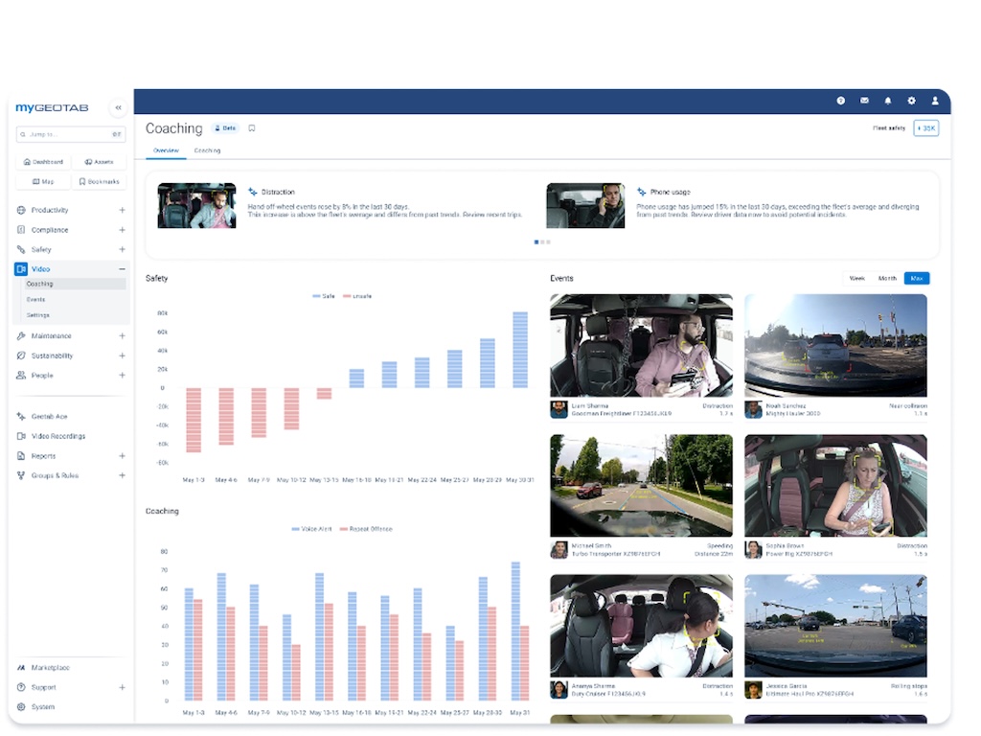Open Sophia Brown's distraction event video

(x=835, y=486)
